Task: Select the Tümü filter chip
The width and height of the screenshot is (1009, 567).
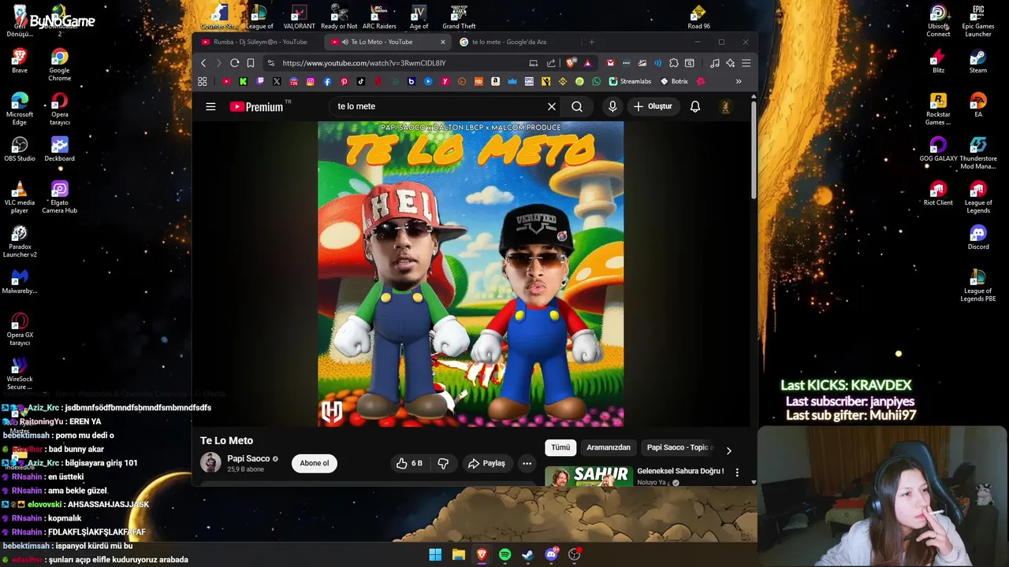Action: point(560,447)
